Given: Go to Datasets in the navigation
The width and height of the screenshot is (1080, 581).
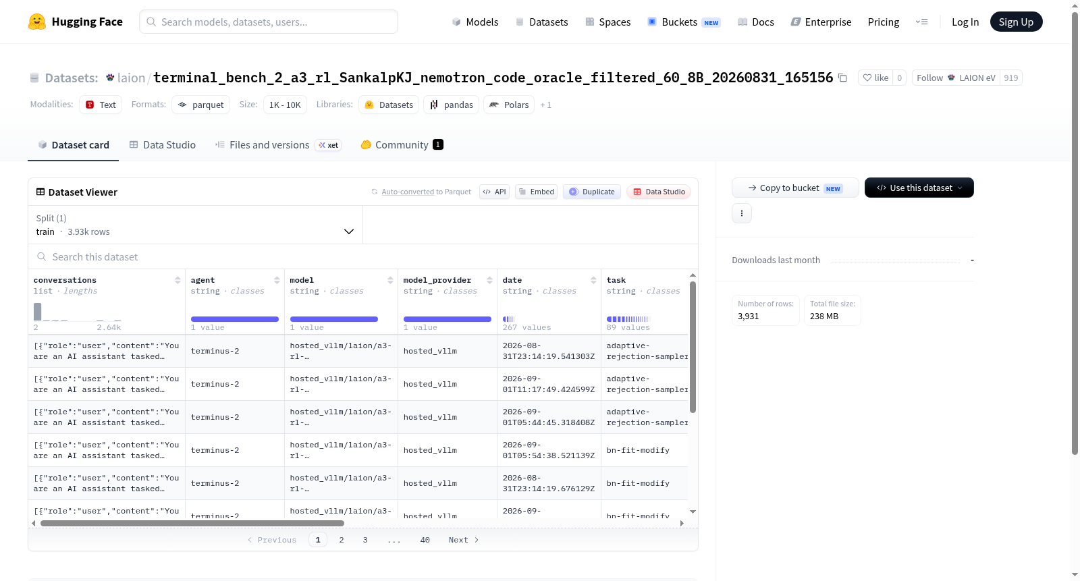Looking at the screenshot, I should [x=542, y=22].
